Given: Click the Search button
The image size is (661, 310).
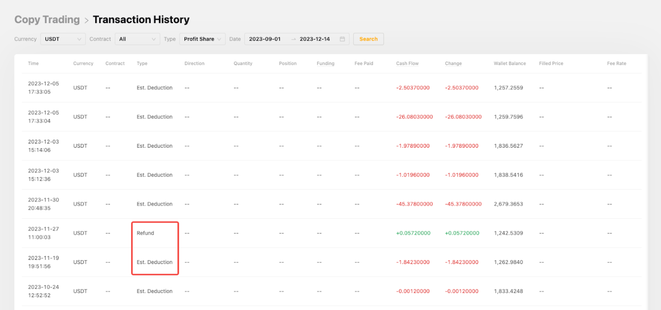Looking at the screenshot, I should click(x=368, y=39).
